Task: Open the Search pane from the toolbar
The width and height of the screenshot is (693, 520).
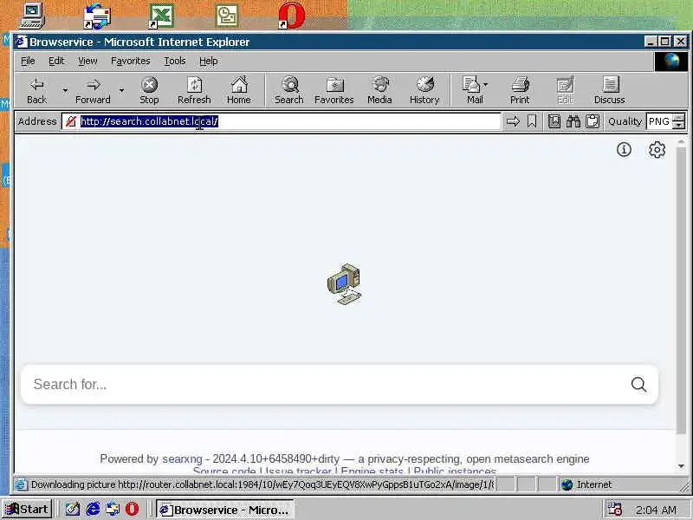Action: click(x=289, y=91)
